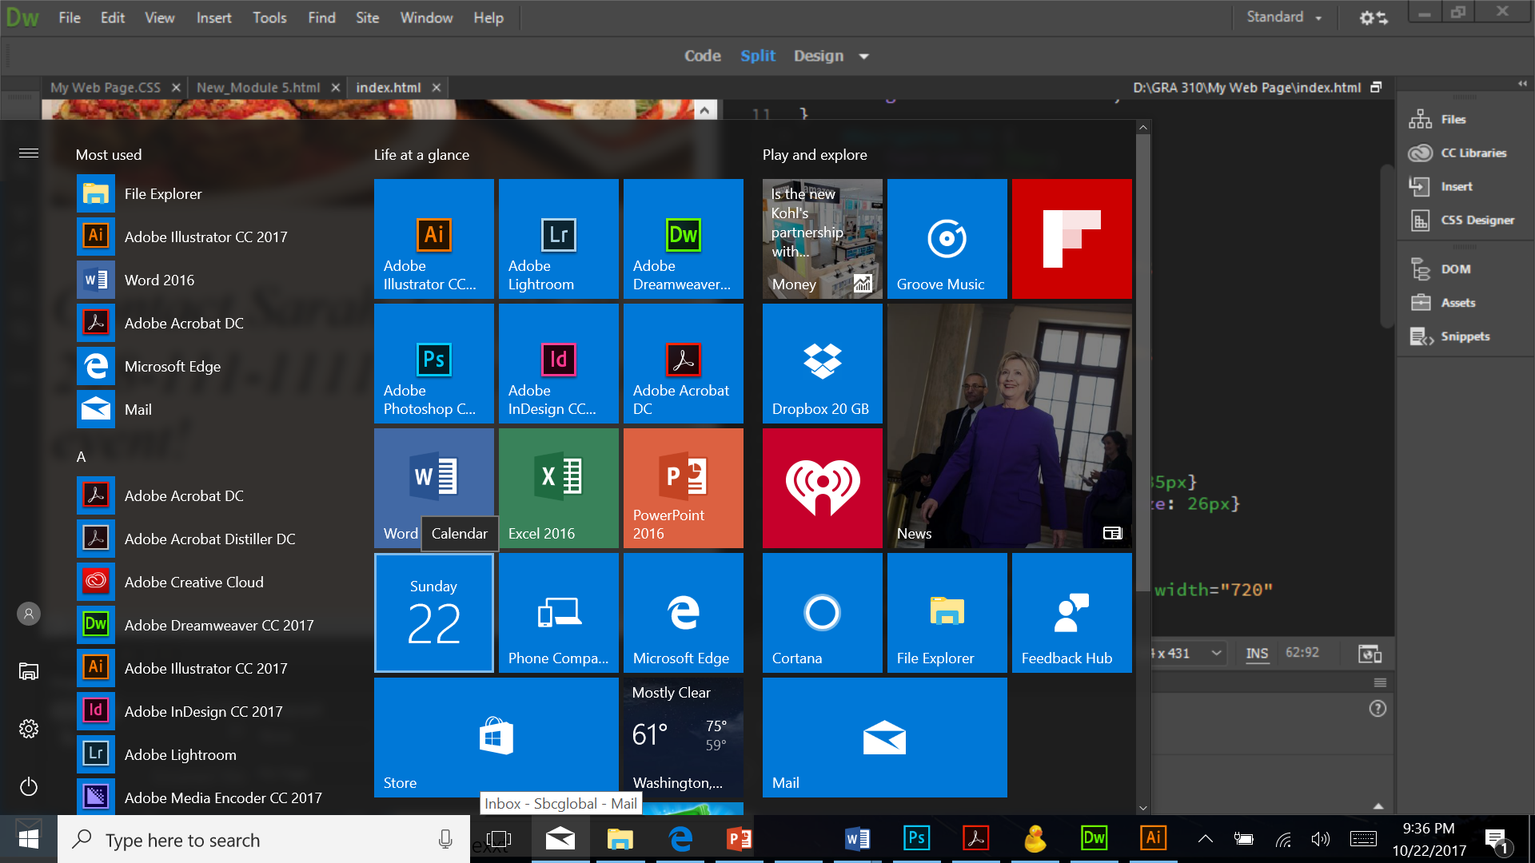Open the Snippets panel

point(1449,336)
